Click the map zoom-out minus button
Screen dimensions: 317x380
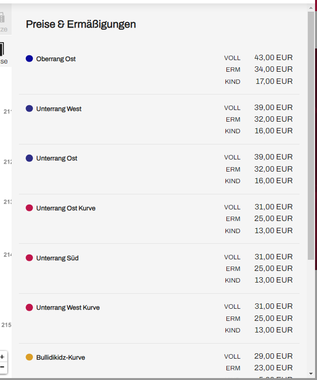(2, 367)
